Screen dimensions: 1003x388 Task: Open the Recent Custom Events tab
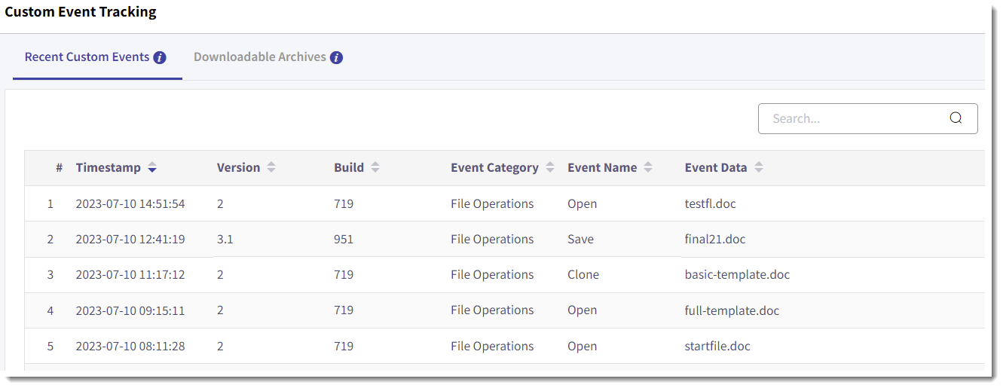tap(96, 57)
